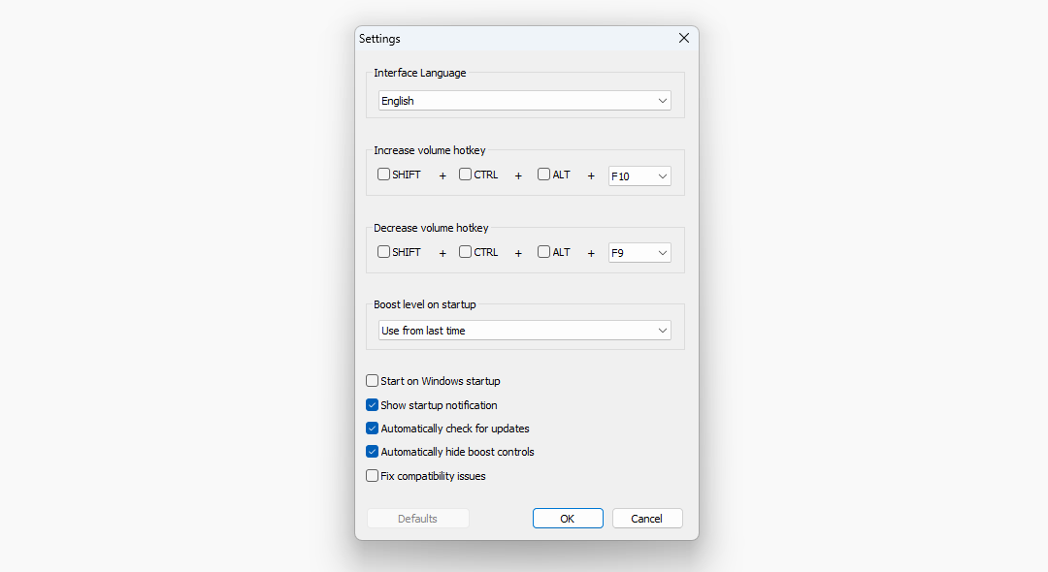The height and width of the screenshot is (572, 1048).
Task: Click the Defaults button
Action: [x=417, y=518]
